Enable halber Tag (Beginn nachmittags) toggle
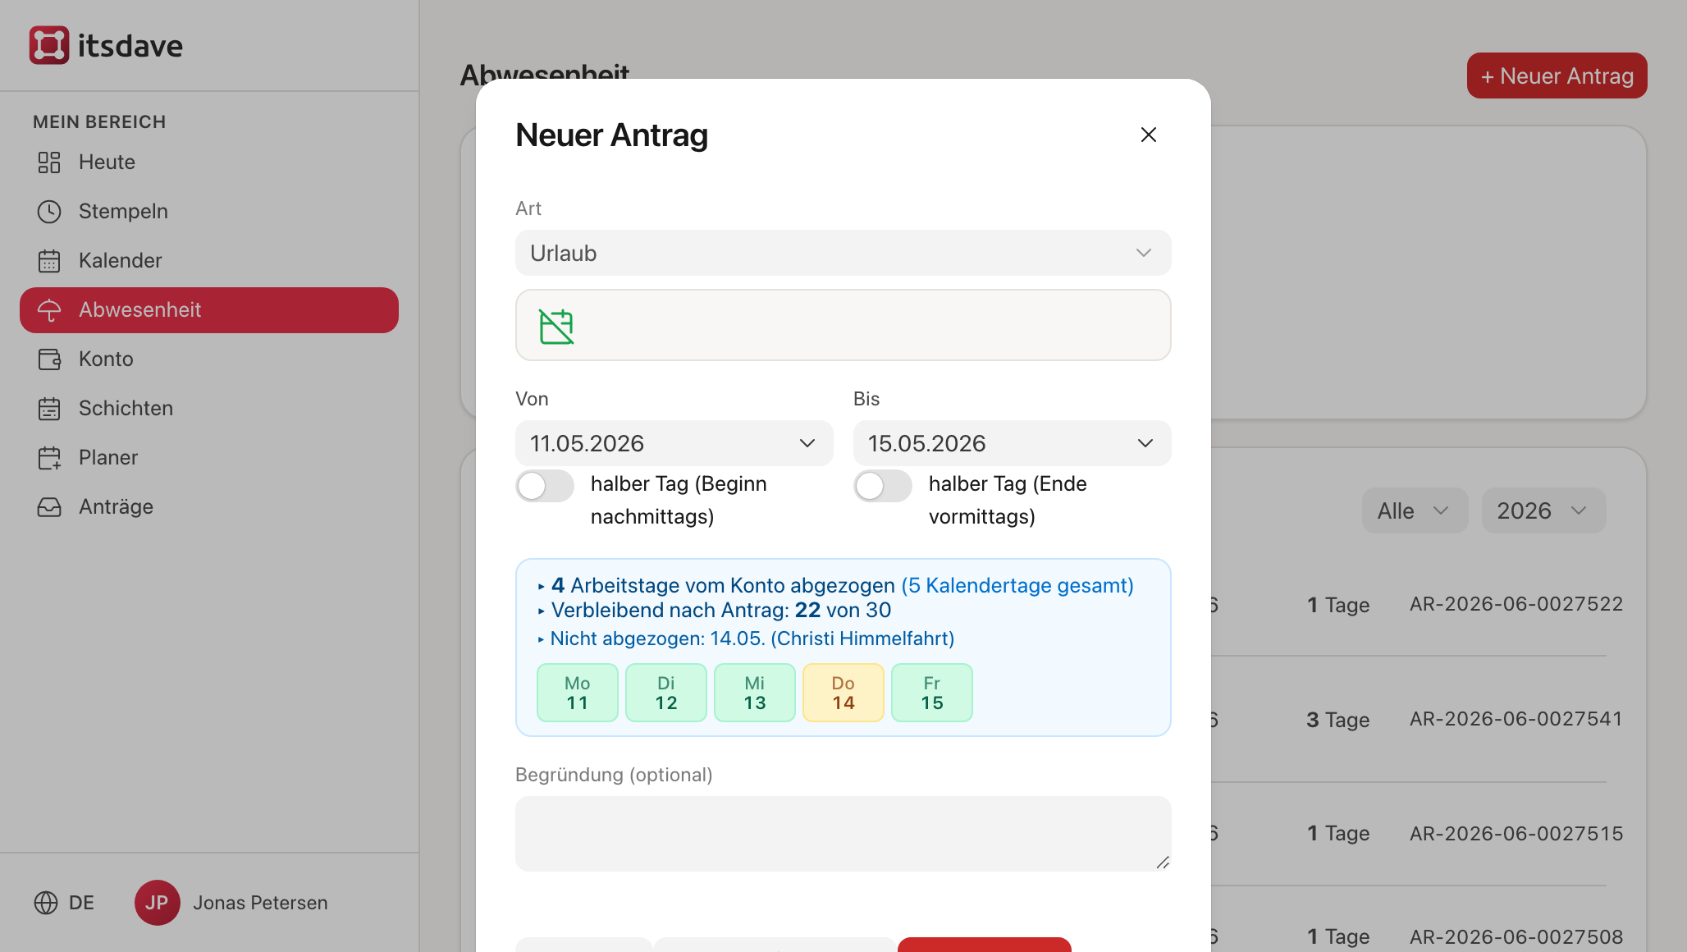The width and height of the screenshot is (1687, 952). pyautogui.click(x=545, y=486)
